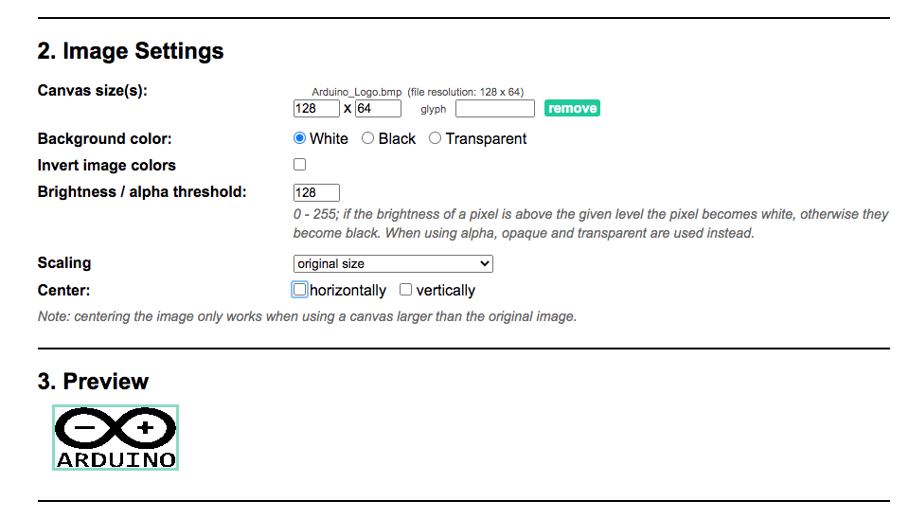The width and height of the screenshot is (909, 519).
Task: Check center vertically option
Action: (406, 290)
